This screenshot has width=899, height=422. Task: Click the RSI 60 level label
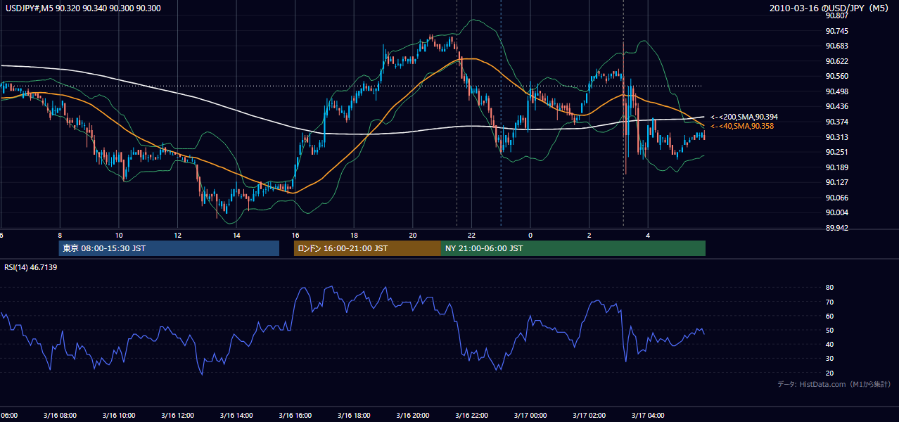[829, 316]
